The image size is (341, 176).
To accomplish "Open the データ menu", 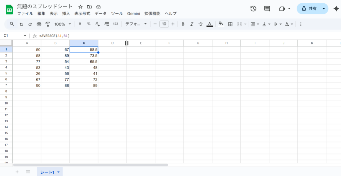I will (x=101, y=14).
